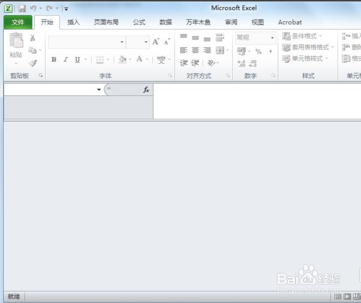361x303 pixels.
Task: Click the Borders icon
Action: pos(100,60)
